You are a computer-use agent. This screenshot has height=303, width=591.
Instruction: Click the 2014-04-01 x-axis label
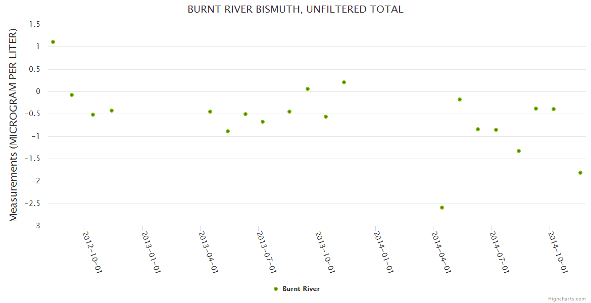click(x=441, y=252)
